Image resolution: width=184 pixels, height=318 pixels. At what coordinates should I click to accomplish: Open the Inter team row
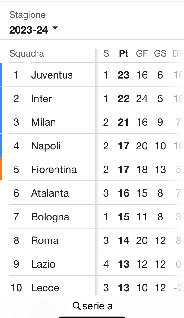pyautogui.click(x=92, y=98)
